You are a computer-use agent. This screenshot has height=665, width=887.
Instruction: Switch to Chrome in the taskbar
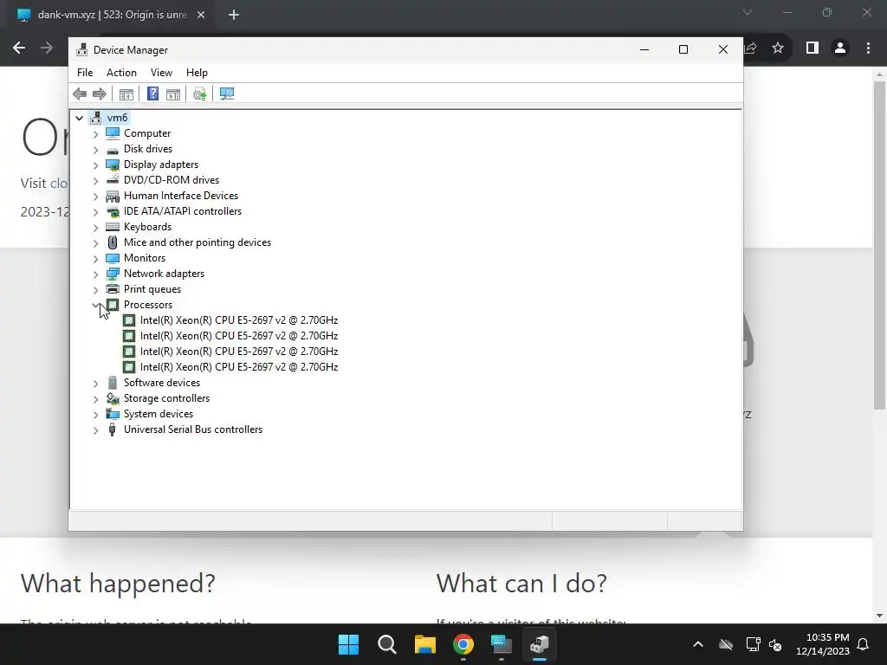[463, 644]
